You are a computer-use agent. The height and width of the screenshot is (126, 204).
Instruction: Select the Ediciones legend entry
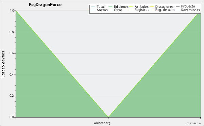[118, 6]
